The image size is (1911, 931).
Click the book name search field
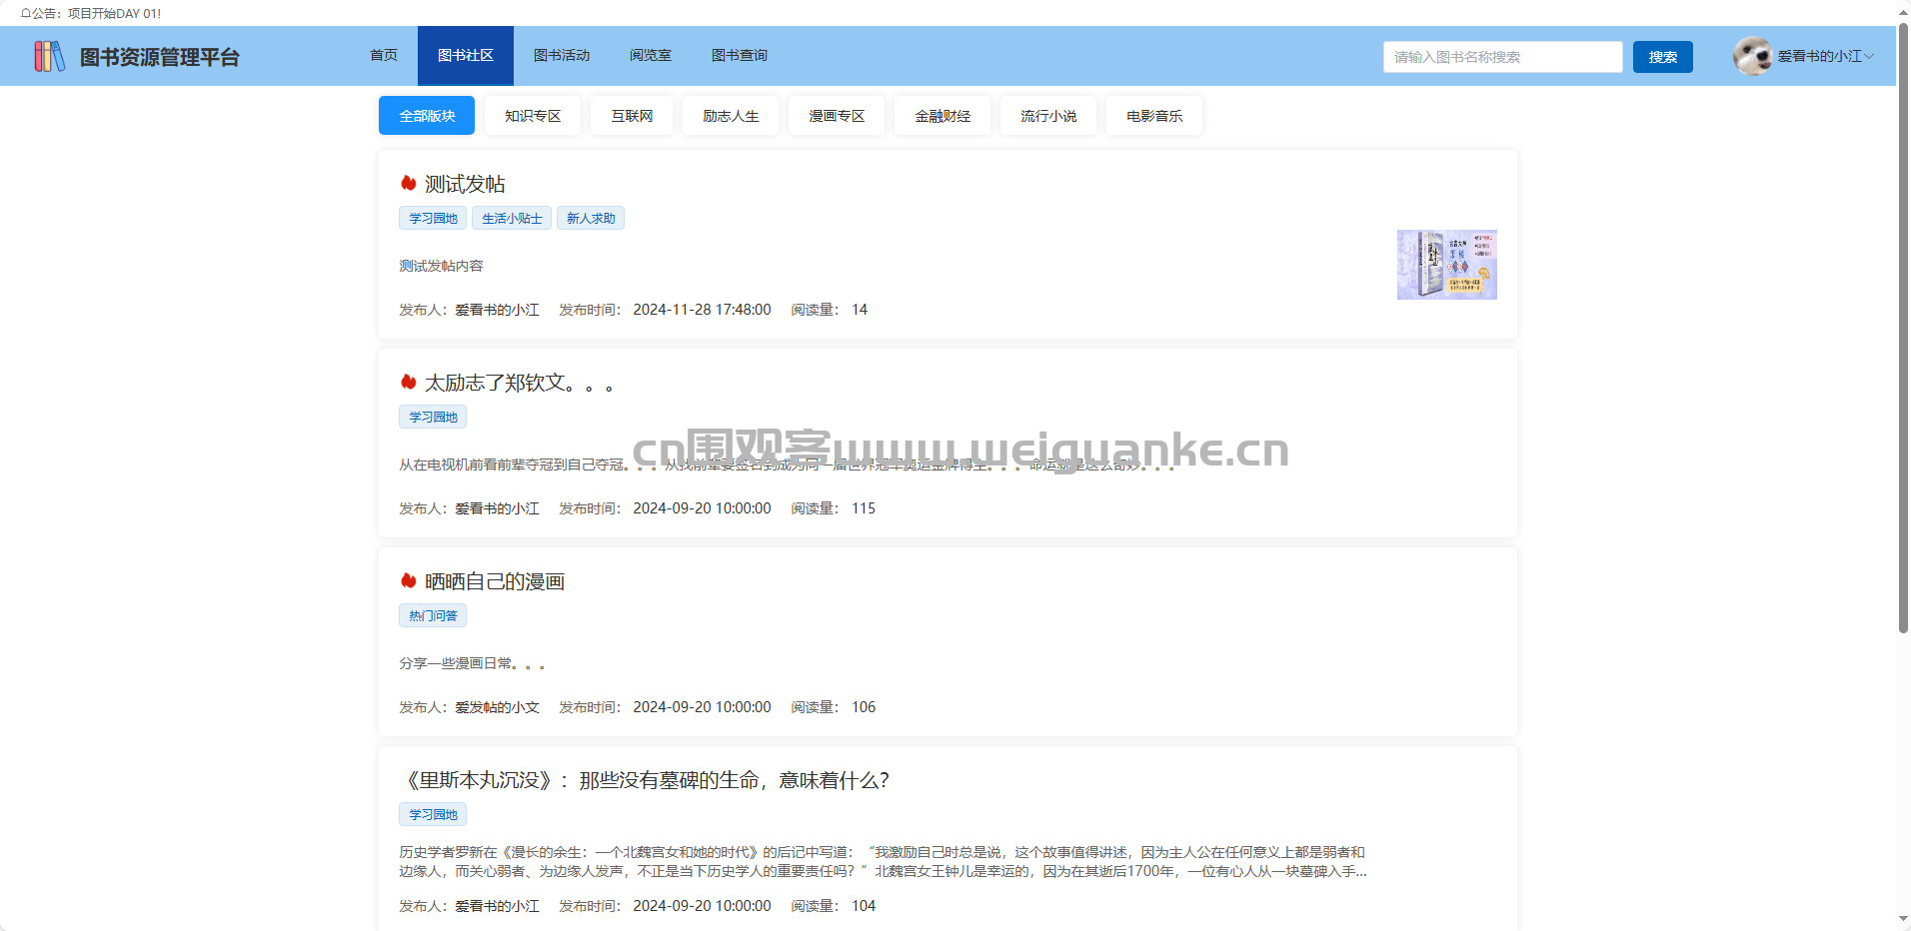pos(1503,57)
